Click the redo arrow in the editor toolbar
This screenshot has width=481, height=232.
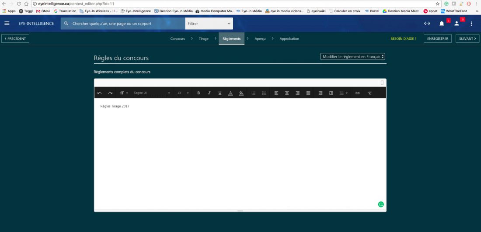[x=110, y=93]
